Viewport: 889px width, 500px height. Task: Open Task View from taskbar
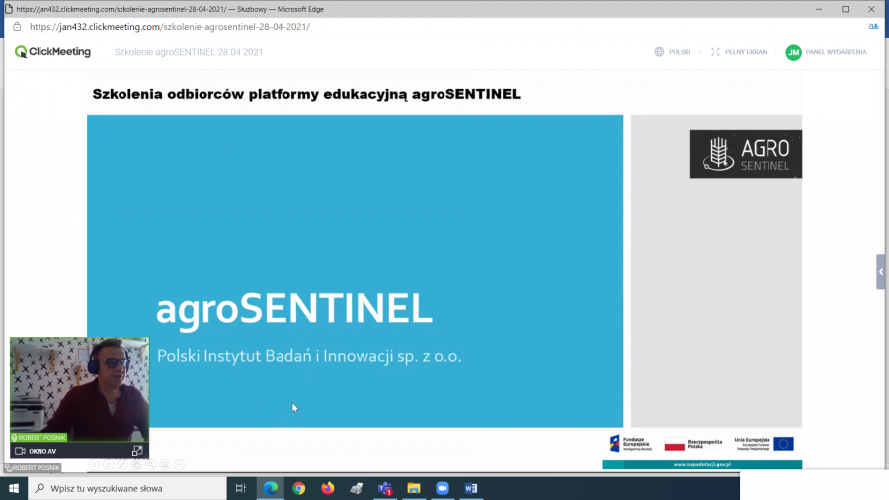[241, 488]
